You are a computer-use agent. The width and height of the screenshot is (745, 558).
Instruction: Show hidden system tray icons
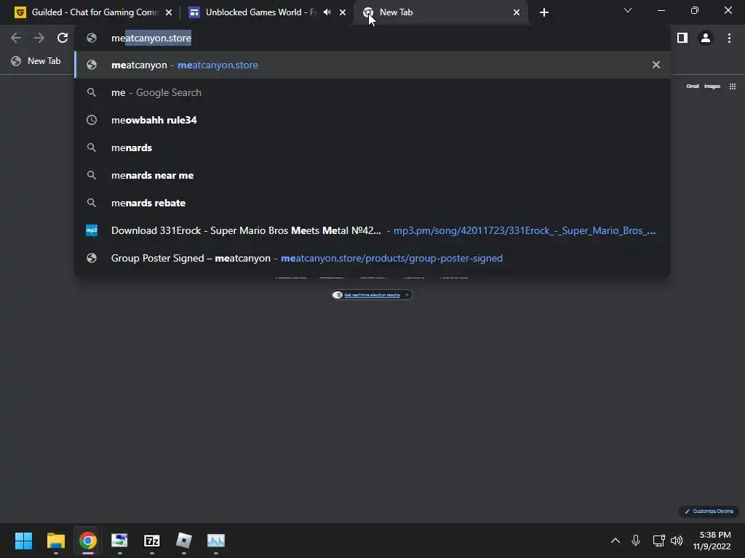click(x=615, y=541)
